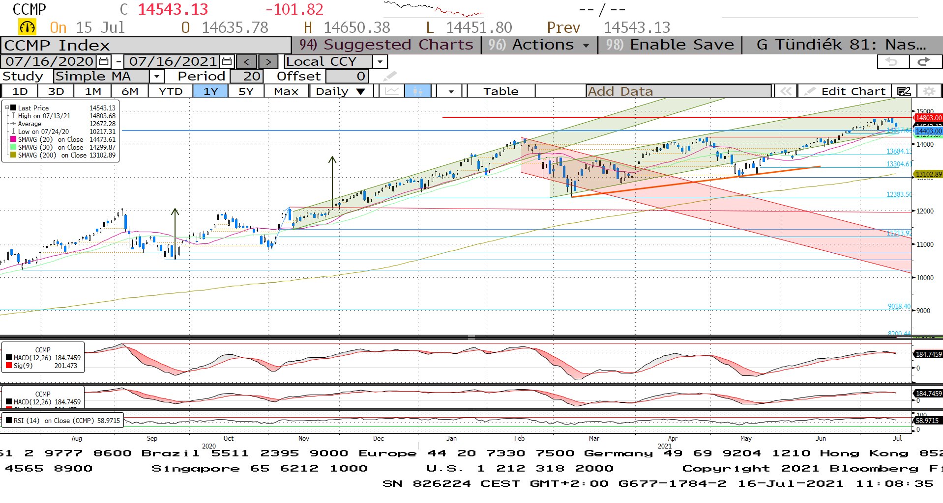
Task: Click the SMAVG (200) olive swatch
Action: tap(13, 155)
